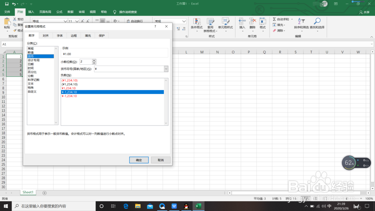Click the Save icon in the title bar
375x211 pixels.
[x=7, y=4]
